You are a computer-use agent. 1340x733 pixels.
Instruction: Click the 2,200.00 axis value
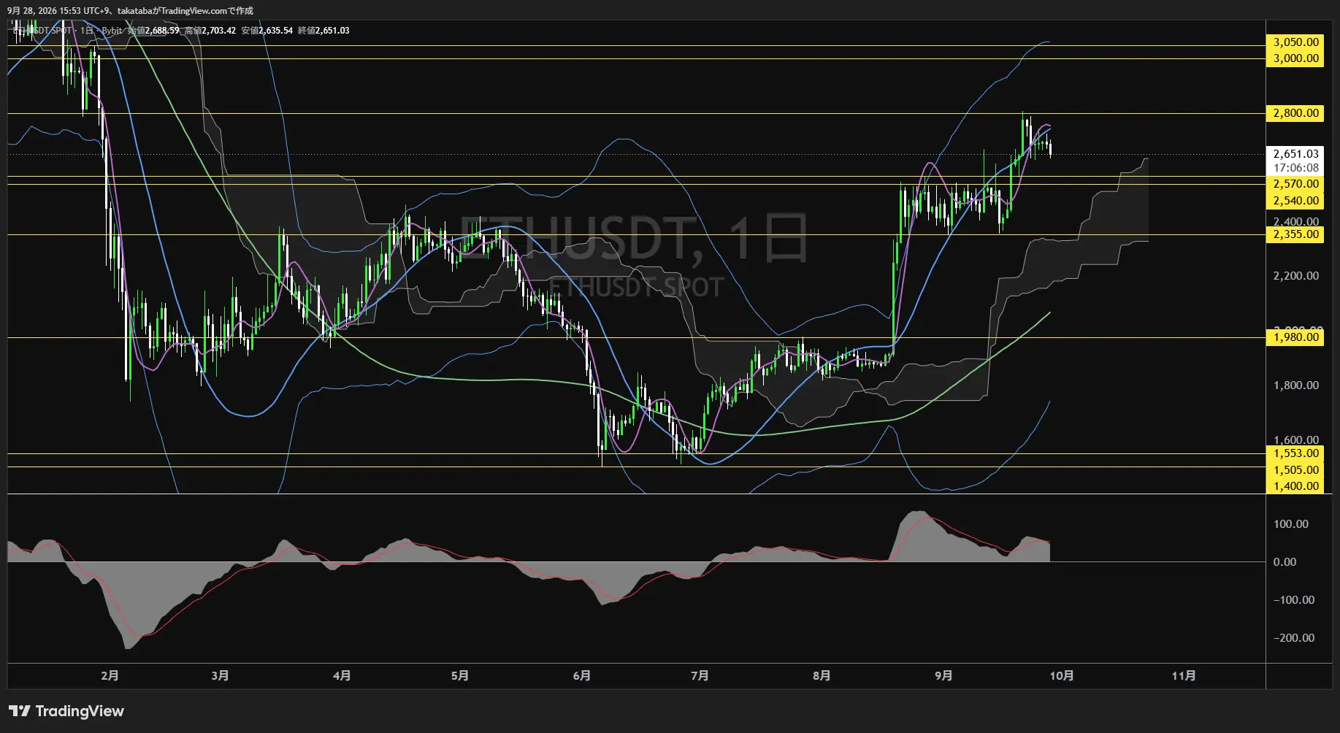tap(1295, 276)
